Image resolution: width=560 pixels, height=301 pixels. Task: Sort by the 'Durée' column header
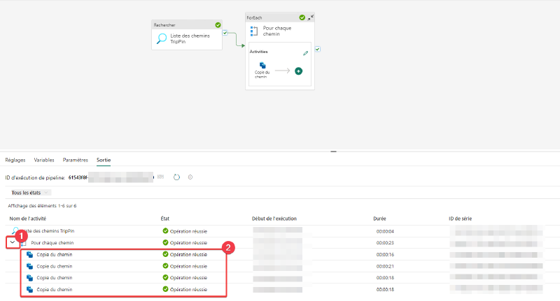tap(379, 219)
